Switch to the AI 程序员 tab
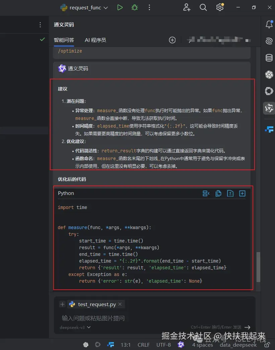This screenshot has width=275, height=350. [95, 40]
